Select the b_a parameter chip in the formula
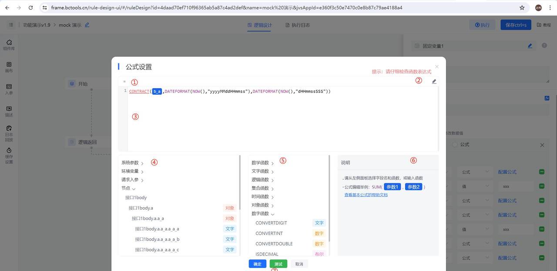 (x=157, y=91)
